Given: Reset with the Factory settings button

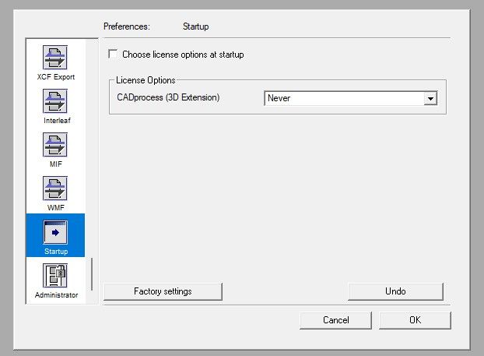Looking at the screenshot, I should (163, 291).
